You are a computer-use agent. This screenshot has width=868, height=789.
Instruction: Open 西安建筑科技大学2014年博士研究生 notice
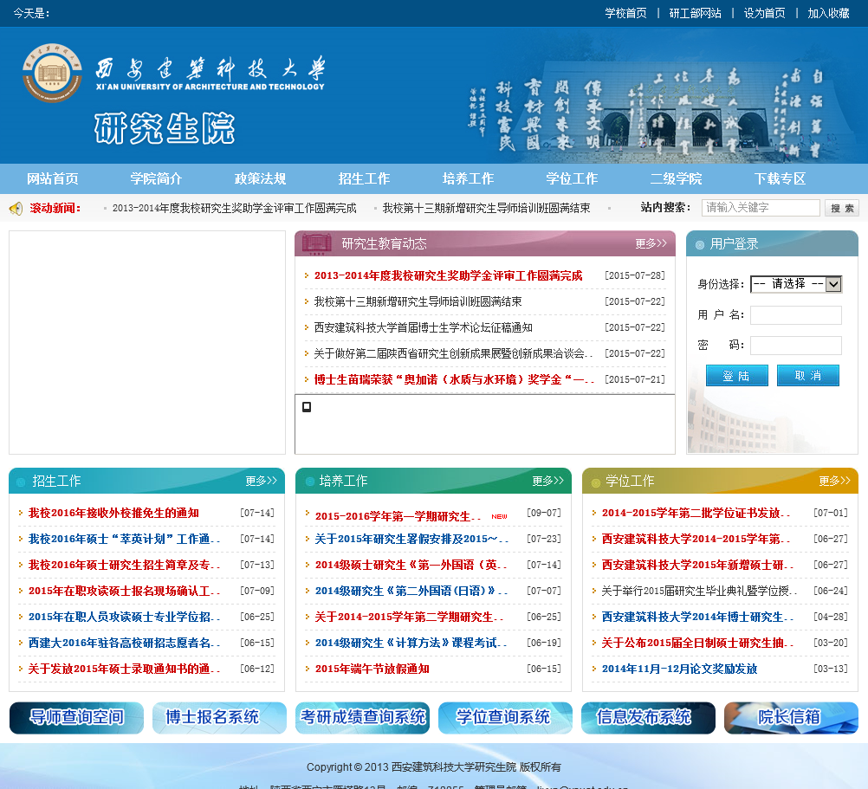click(697, 617)
